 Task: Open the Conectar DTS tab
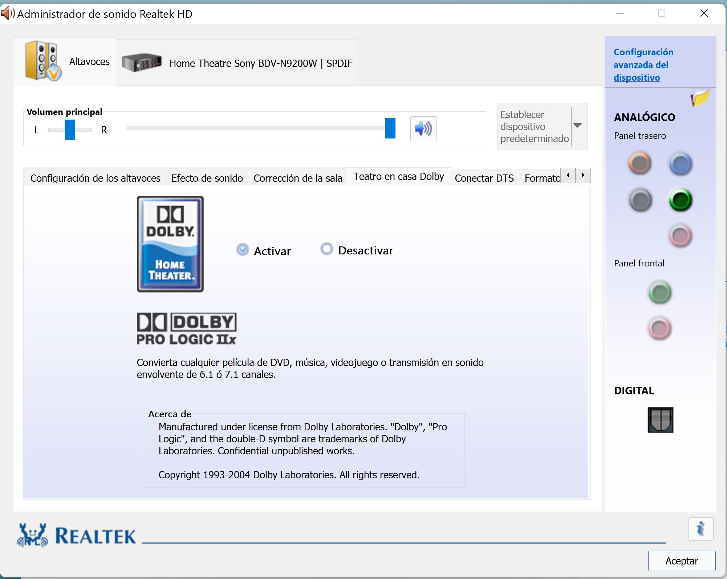click(x=484, y=178)
